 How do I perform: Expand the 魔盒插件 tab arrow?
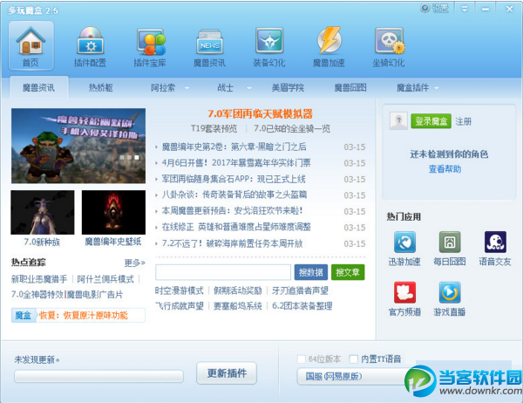point(437,88)
